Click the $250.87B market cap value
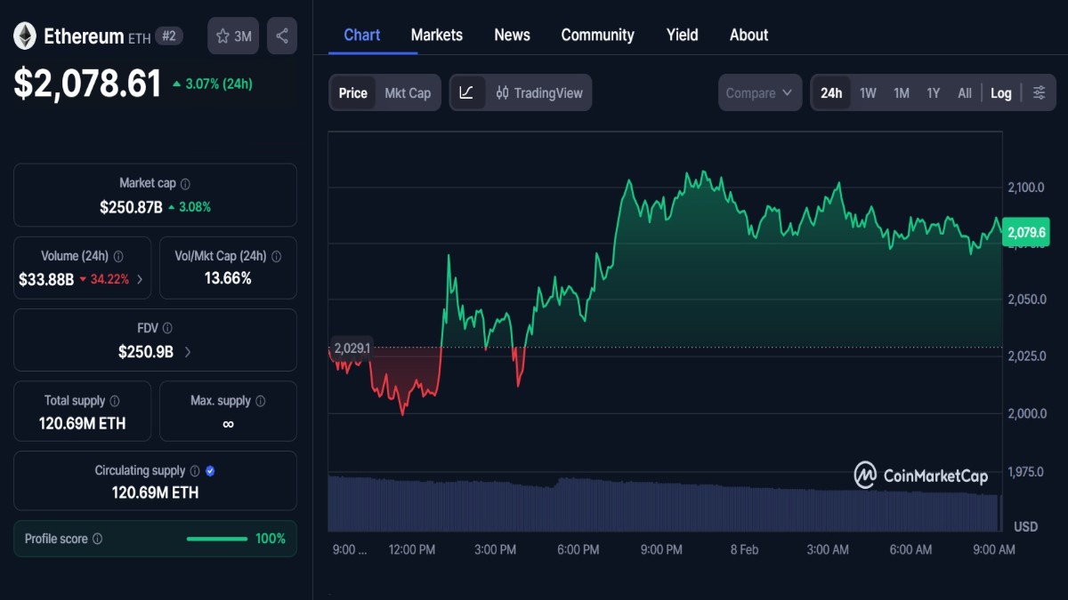The image size is (1068, 600). [131, 207]
